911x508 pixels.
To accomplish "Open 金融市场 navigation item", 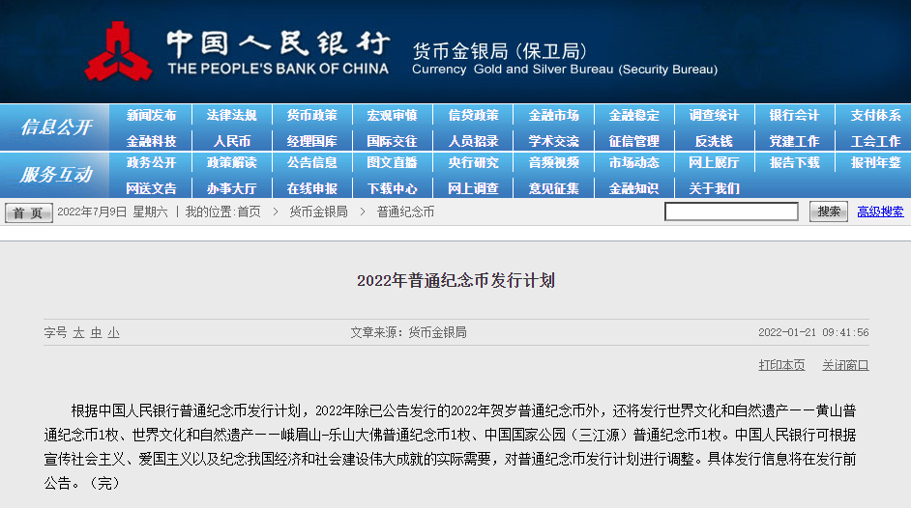I will 554,115.
